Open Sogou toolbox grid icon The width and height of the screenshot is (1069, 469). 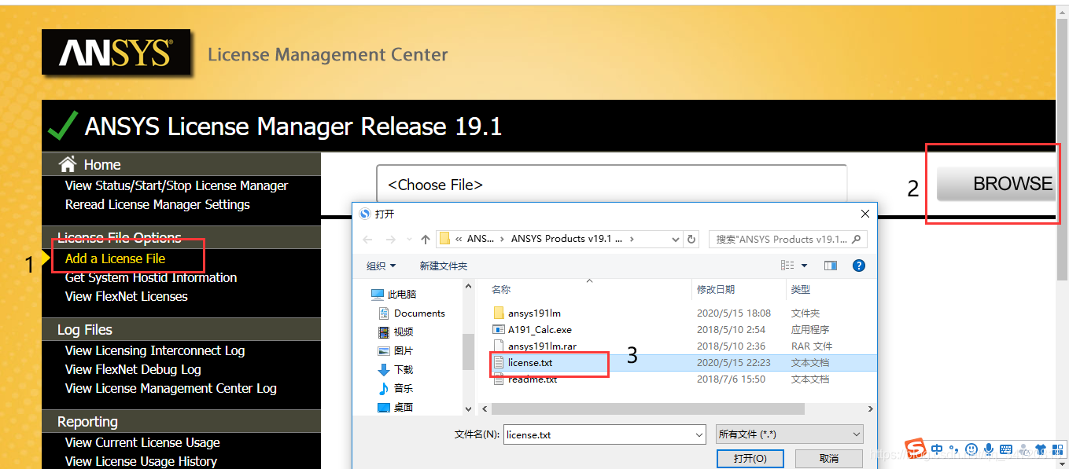pyautogui.click(x=1056, y=449)
